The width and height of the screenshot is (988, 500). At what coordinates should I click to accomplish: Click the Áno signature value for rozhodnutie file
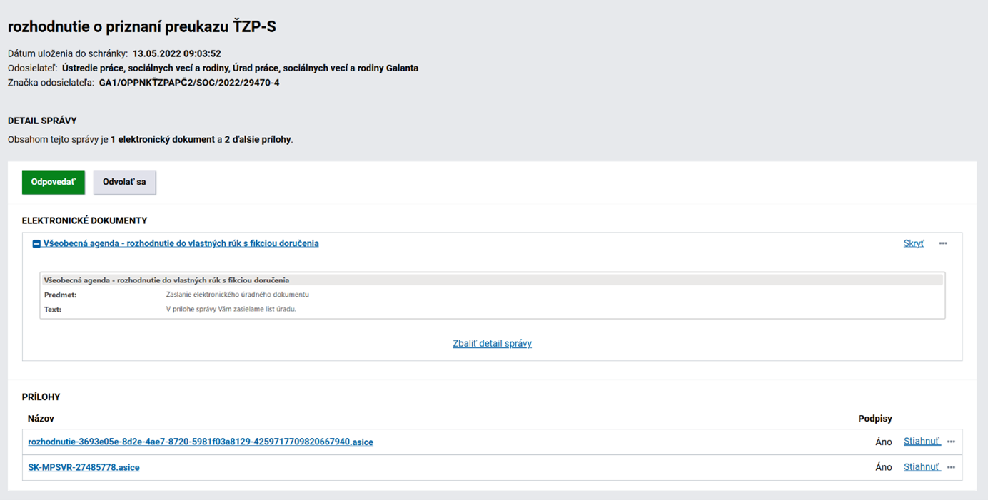pos(884,442)
